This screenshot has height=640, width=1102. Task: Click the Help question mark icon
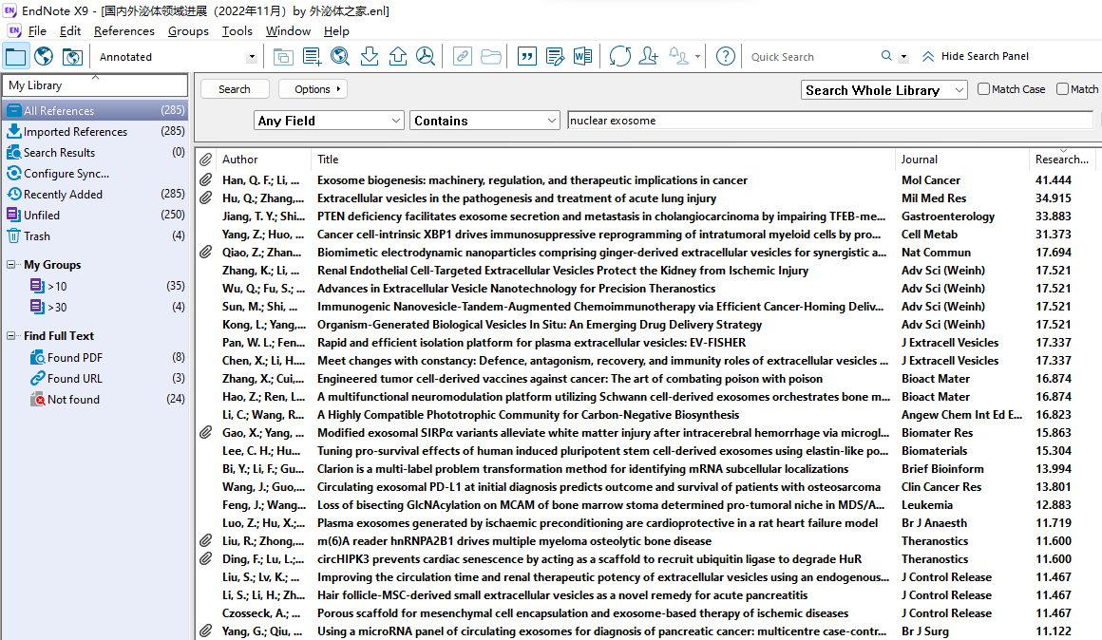click(x=725, y=56)
